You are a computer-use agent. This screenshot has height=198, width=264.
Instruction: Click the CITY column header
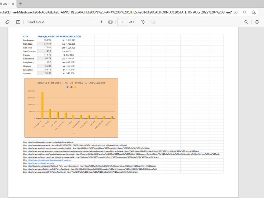click(26, 36)
